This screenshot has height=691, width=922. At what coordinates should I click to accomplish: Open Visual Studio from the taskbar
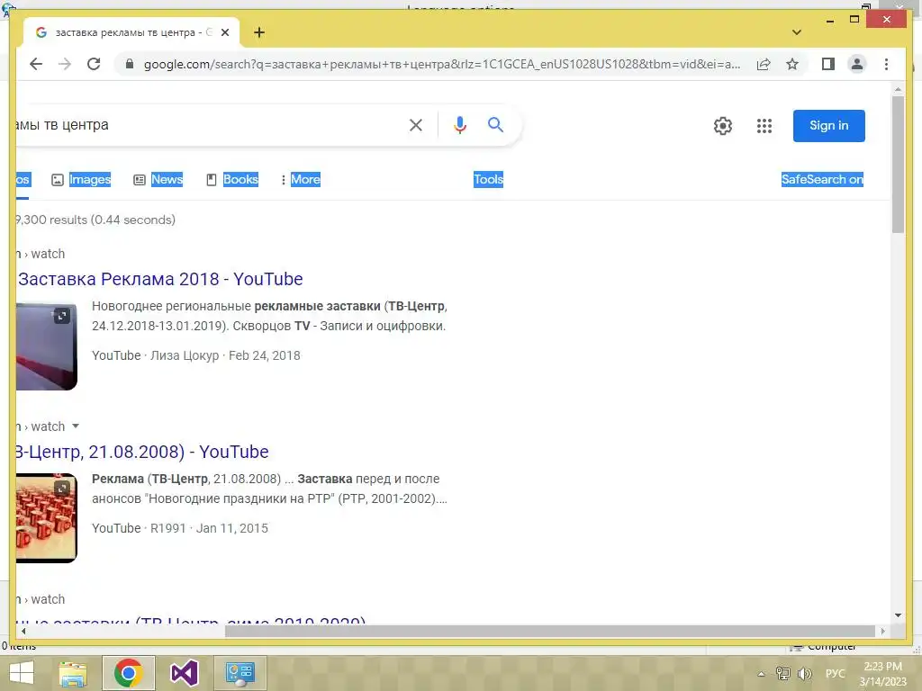[x=184, y=673]
